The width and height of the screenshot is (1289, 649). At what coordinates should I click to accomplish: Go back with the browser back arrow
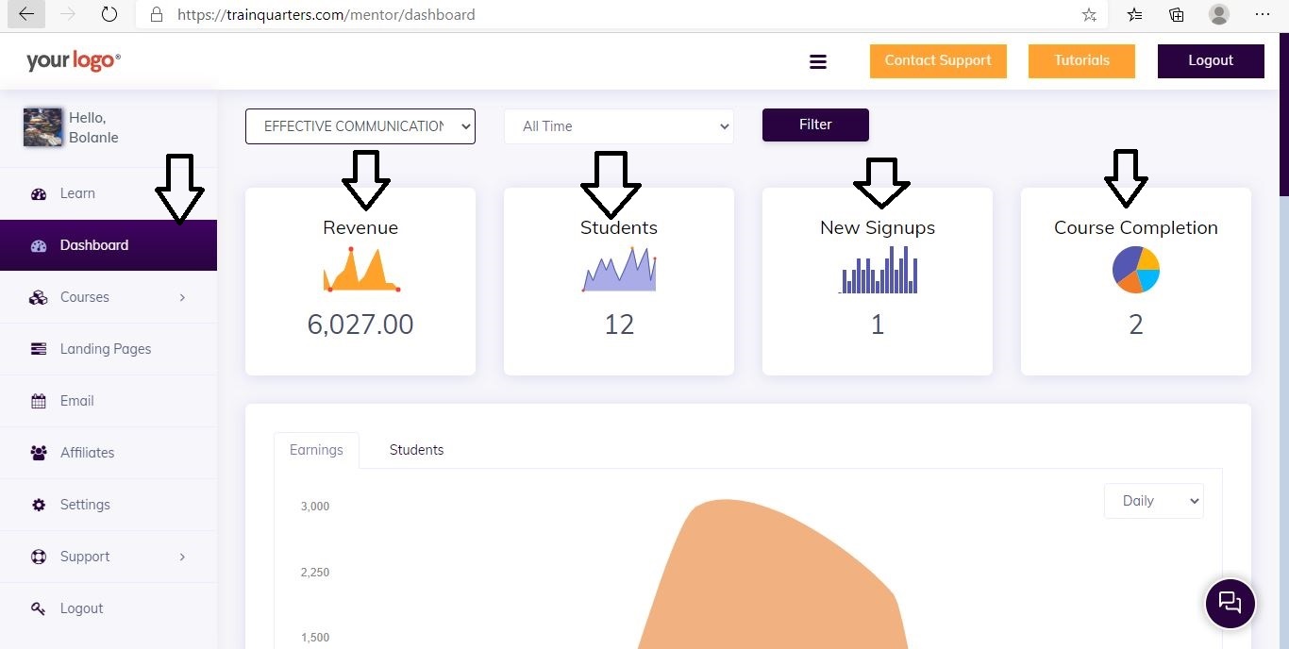coord(26,14)
